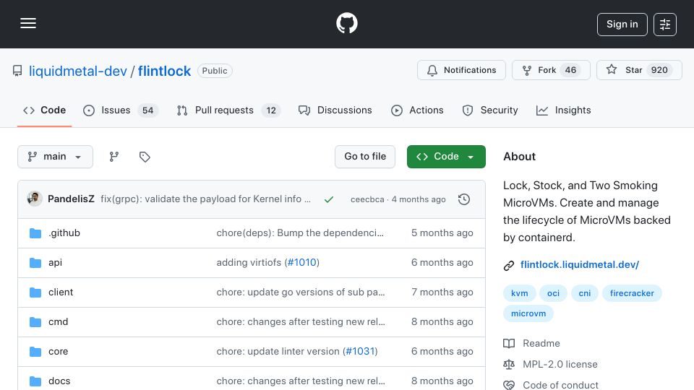Click the Sign in button
The height and width of the screenshot is (390, 694).
tap(622, 25)
